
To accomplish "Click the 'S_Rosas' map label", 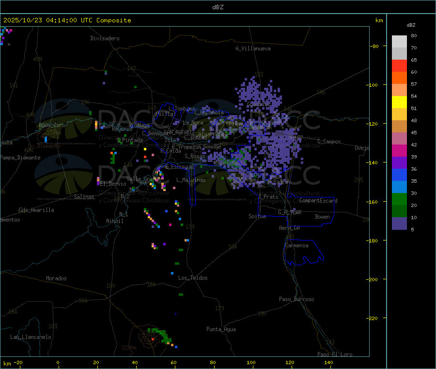I will coord(195,157).
